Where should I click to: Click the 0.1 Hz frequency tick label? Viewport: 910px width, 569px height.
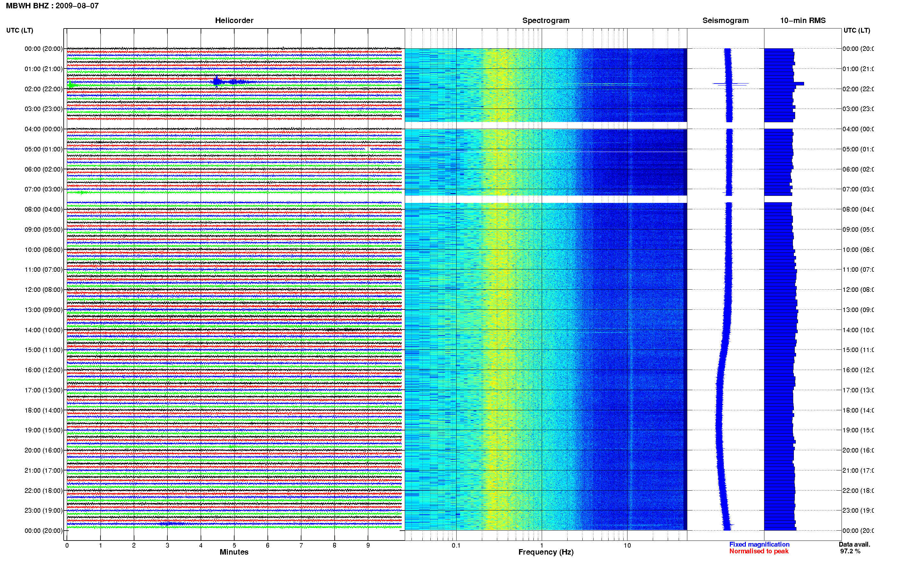tap(456, 545)
